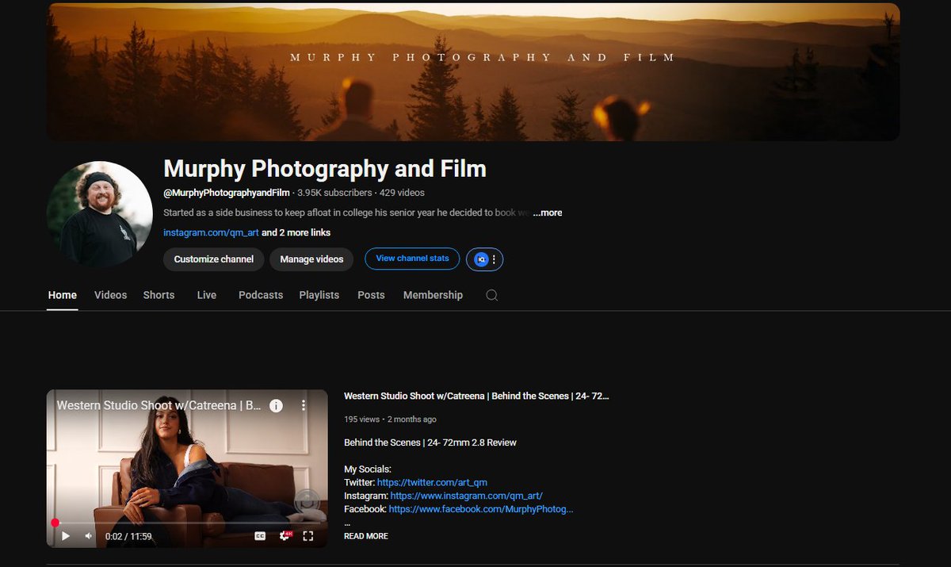Click the 'Behind the Scenes | 24- 72mm 2.8 Review' text
The image size is (951, 567).
pos(430,442)
